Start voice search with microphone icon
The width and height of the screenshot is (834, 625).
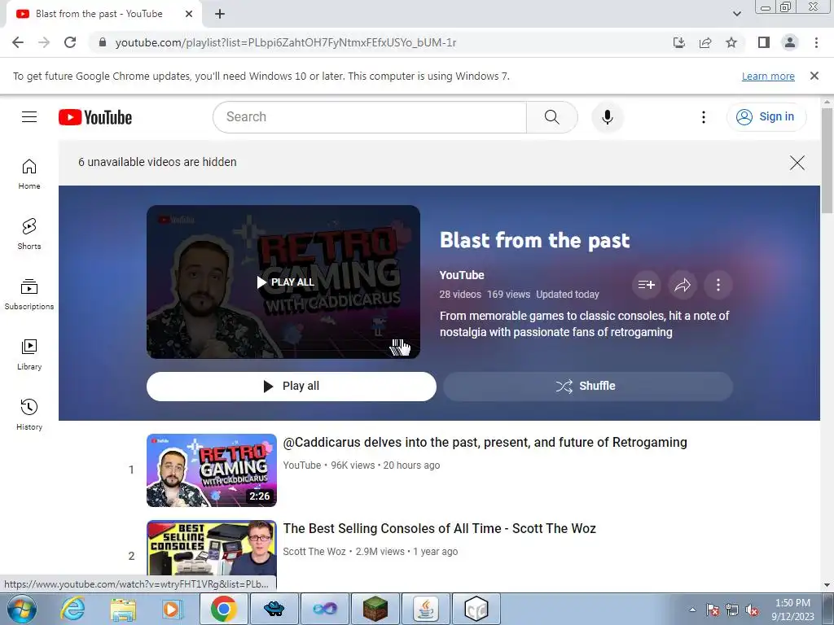(607, 117)
